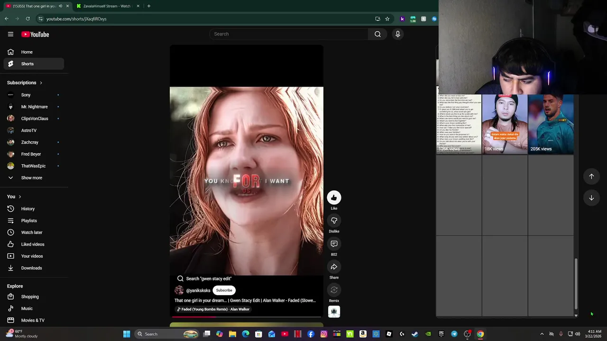Select Shorts in the sidebar

(33, 64)
